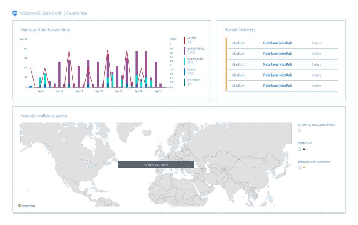This screenshot has width=358, height=225.
Task: Click the Sep 9 date axis label
Action: click(40, 91)
